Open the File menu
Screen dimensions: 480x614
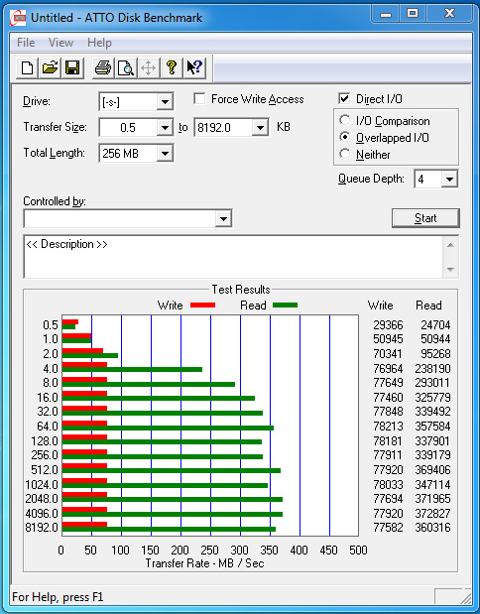coord(26,43)
